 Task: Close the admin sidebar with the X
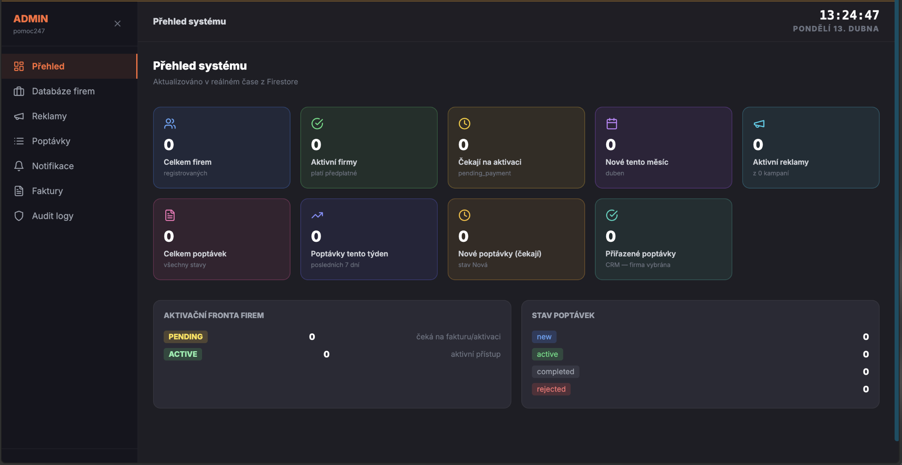click(118, 24)
